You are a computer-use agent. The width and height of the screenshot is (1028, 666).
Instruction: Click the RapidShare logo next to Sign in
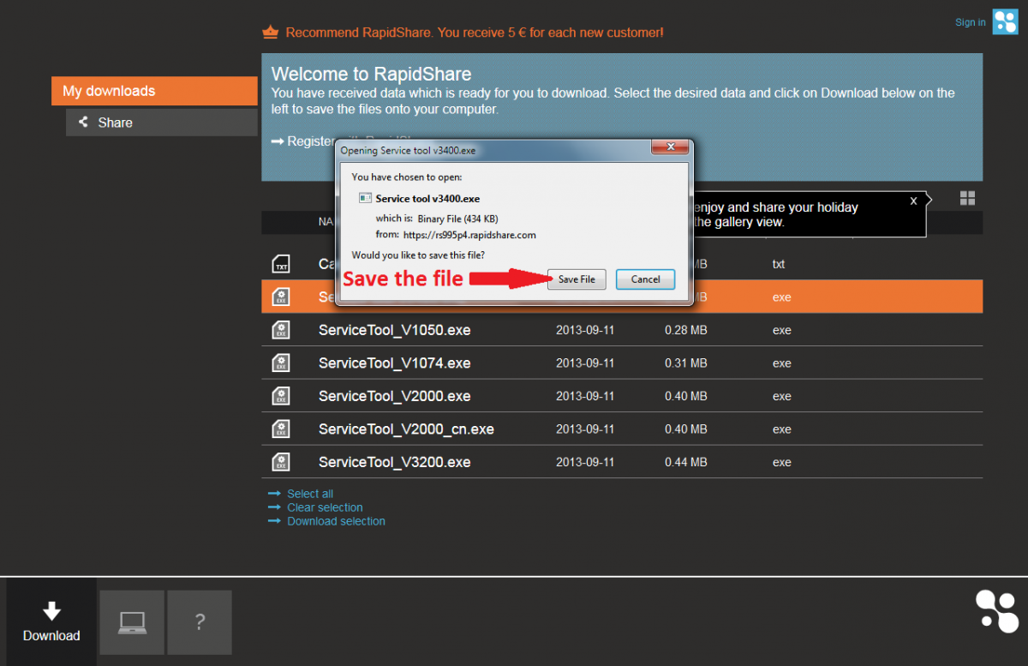pyautogui.click(x=1005, y=22)
